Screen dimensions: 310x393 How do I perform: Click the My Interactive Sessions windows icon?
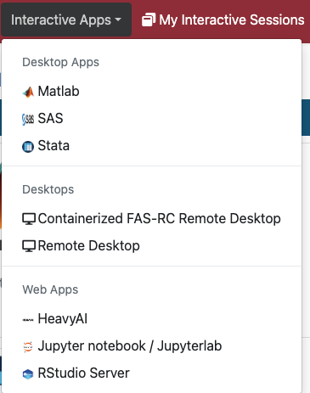pos(149,20)
